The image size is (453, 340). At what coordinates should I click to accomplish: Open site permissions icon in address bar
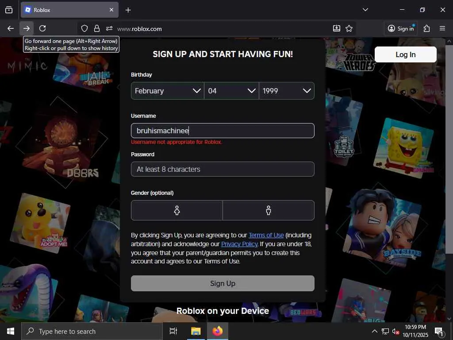tap(109, 28)
